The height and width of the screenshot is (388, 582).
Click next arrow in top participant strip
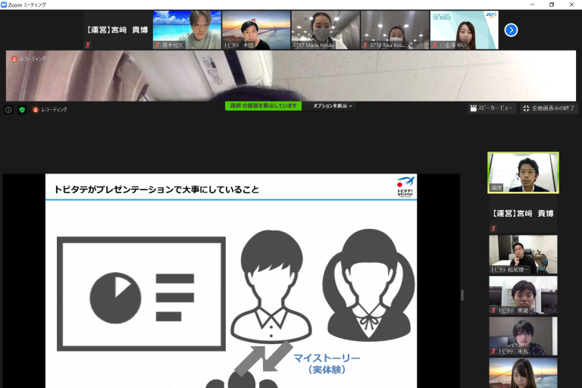511,30
